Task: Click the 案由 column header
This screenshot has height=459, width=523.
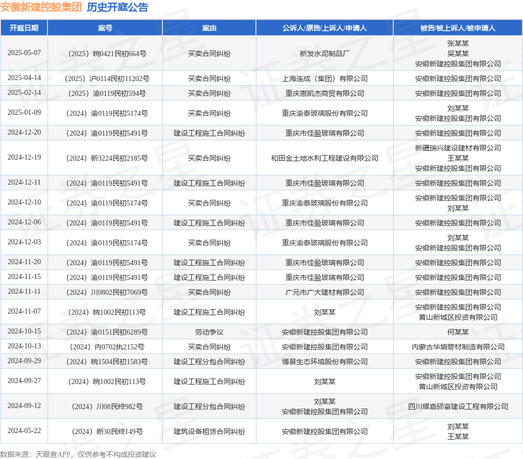Action: 209,28
